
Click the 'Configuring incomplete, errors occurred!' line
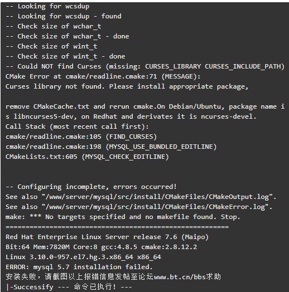[x=91, y=187]
